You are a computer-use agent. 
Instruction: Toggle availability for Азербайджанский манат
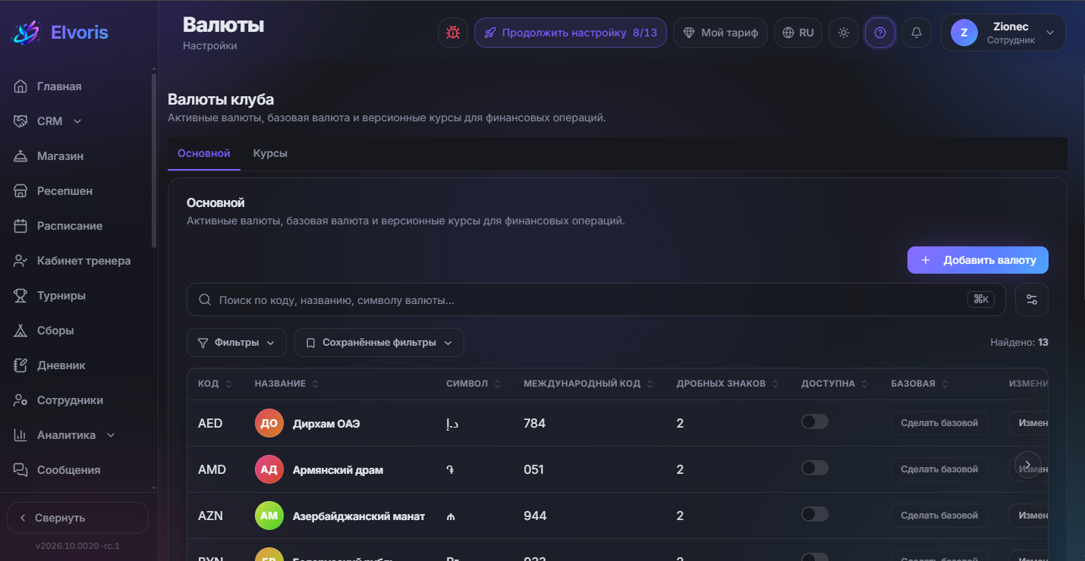click(x=815, y=514)
